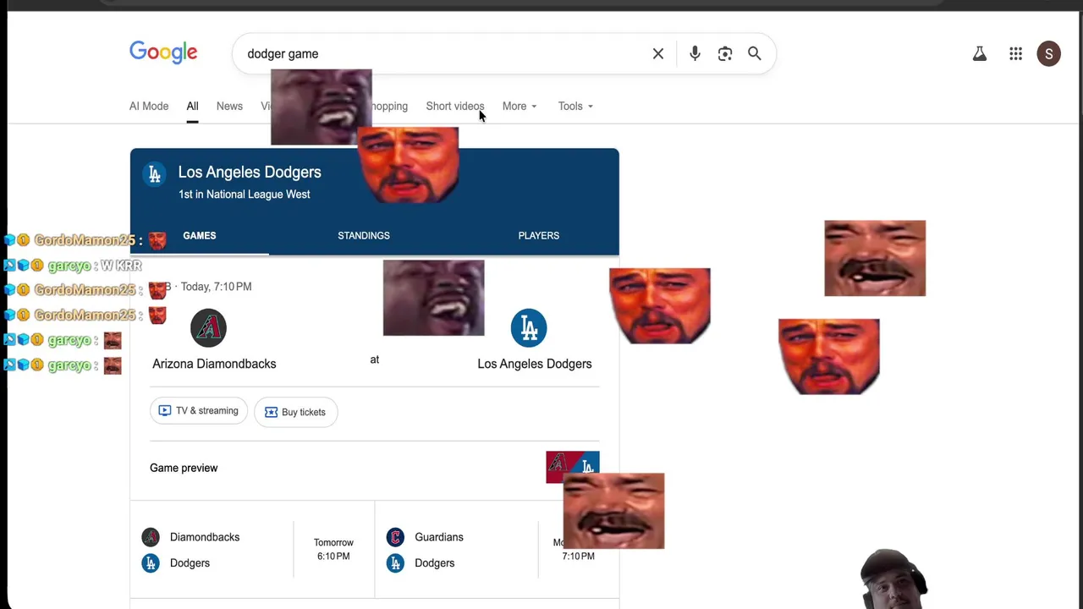The height and width of the screenshot is (609, 1083).
Task: Click Diamondbacks small logo in upcoming game
Action: coord(151,537)
